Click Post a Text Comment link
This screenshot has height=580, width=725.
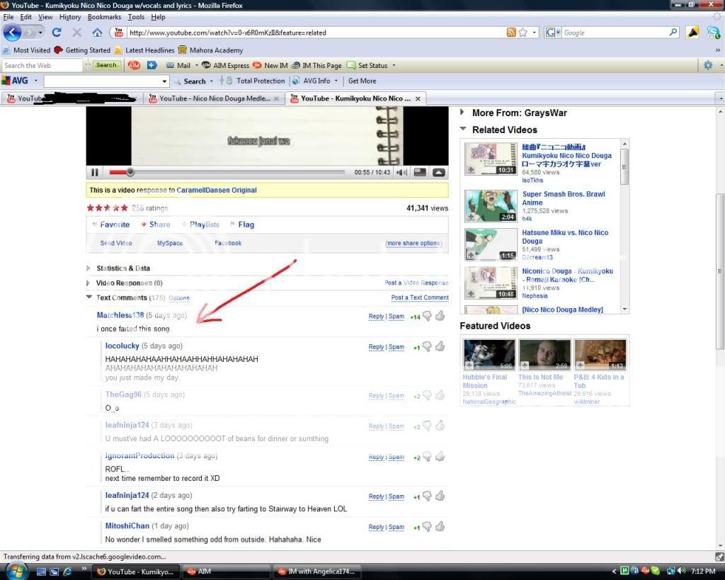(420, 298)
